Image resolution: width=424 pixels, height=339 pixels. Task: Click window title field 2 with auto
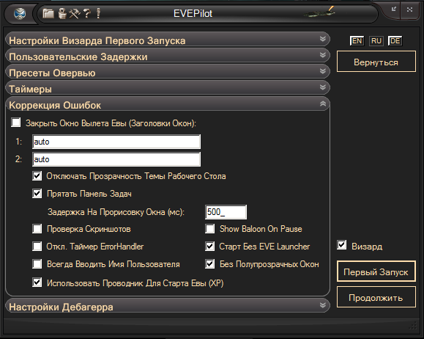click(116, 159)
